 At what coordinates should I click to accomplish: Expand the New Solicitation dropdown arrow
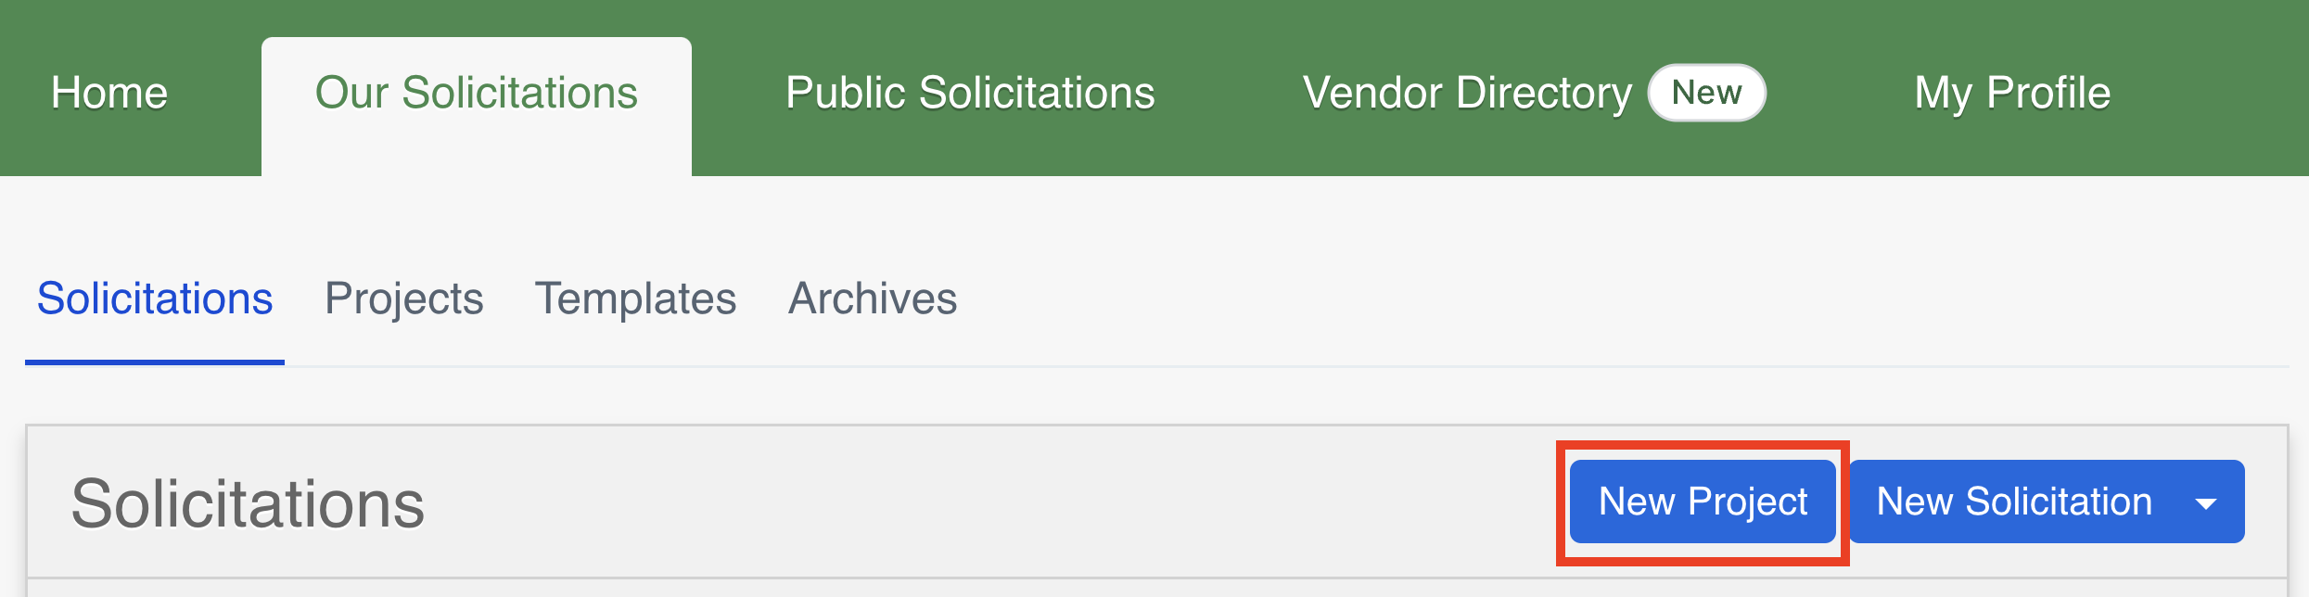click(2206, 503)
